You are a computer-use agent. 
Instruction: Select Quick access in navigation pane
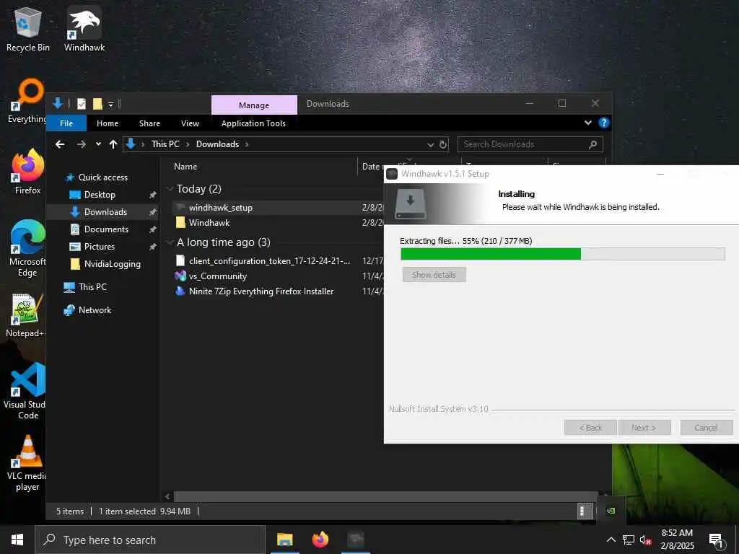pyautogui.click(x=103, y=177)
